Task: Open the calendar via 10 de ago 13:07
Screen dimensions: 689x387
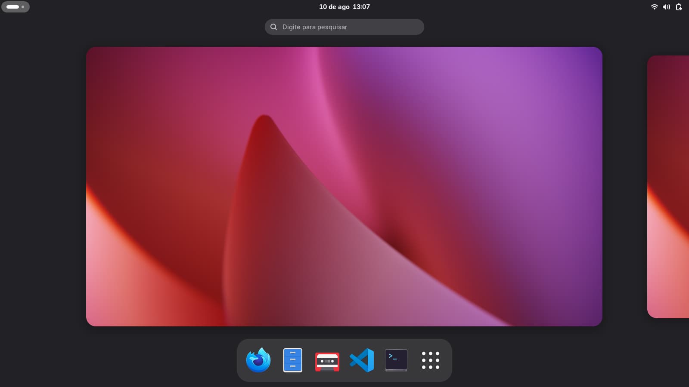Action: (x=344, y=7)
